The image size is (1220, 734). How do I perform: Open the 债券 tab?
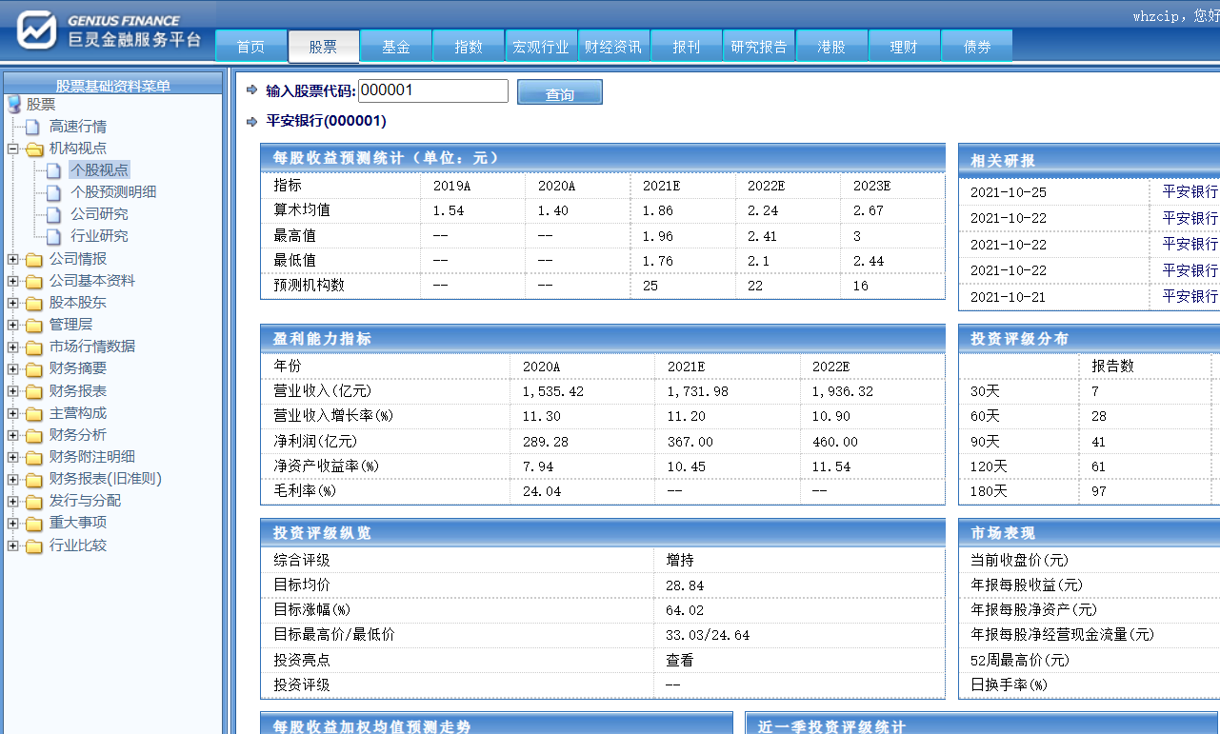click(x=977, y=47)
